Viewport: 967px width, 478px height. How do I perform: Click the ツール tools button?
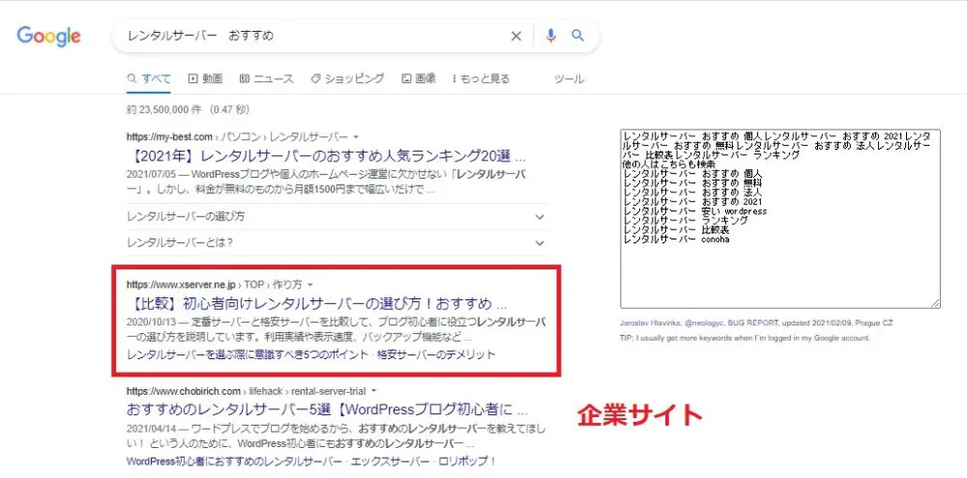pyautogui.click(x=569, y=78)
